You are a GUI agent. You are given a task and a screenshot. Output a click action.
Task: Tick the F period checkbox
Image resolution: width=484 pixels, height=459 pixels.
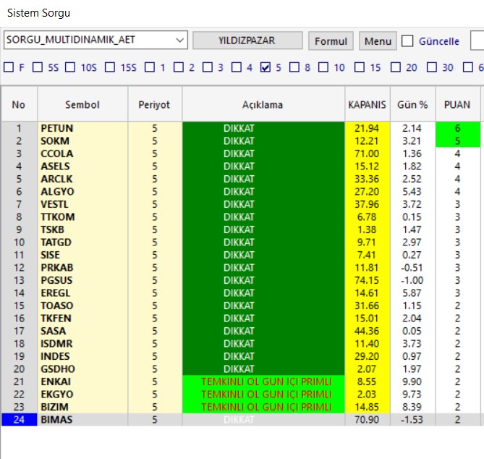click(x=9, y=67)
